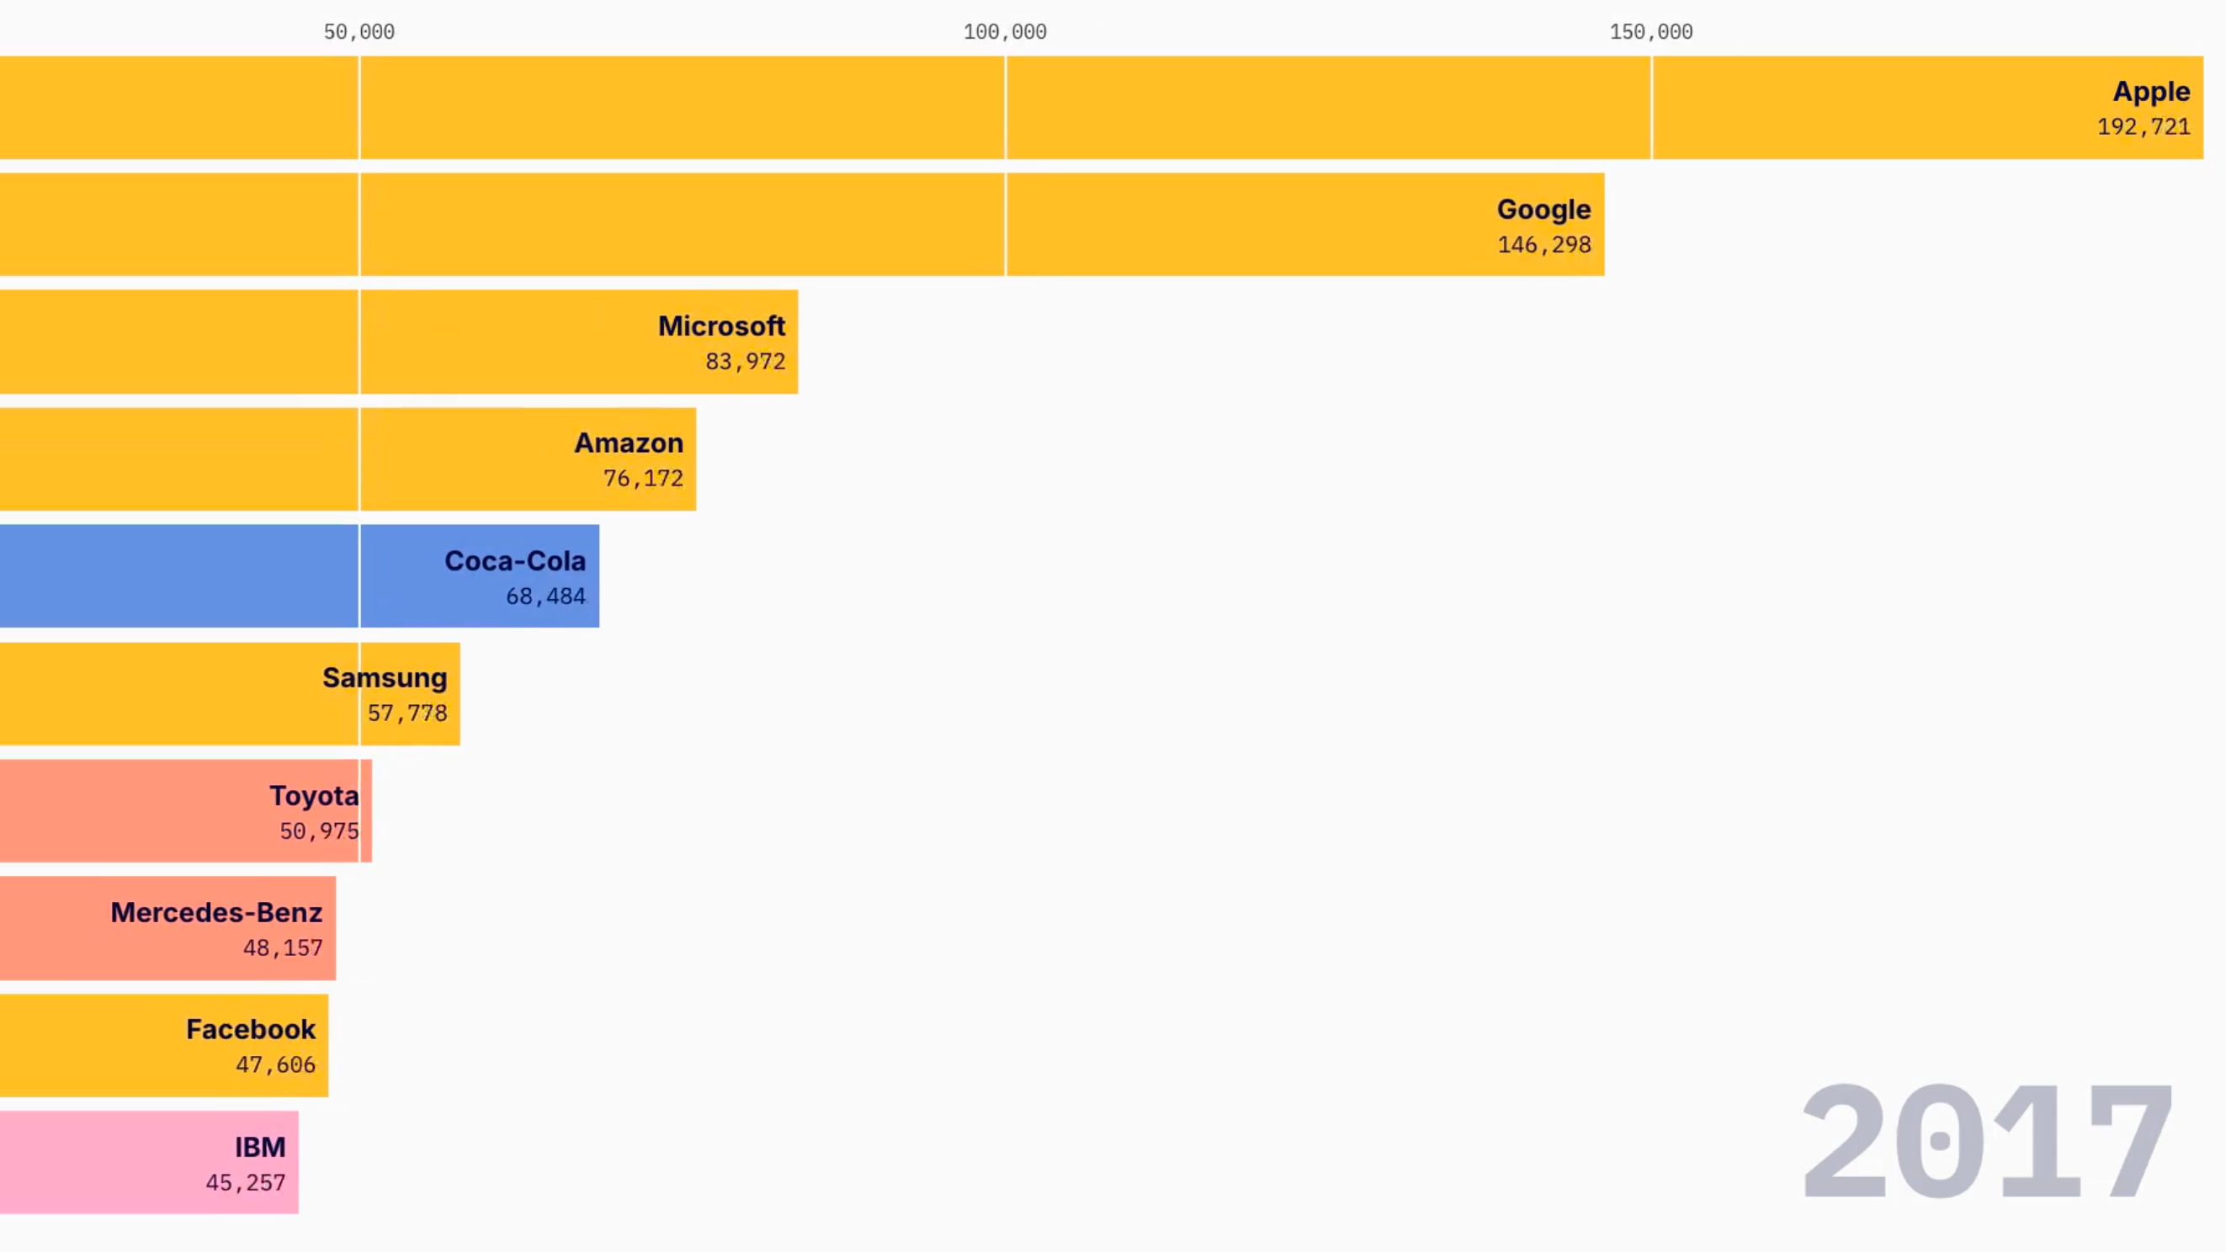The image size is (2226, 1252).
Task: Click the 100,000 axis label
Action: click(1005, 31)
